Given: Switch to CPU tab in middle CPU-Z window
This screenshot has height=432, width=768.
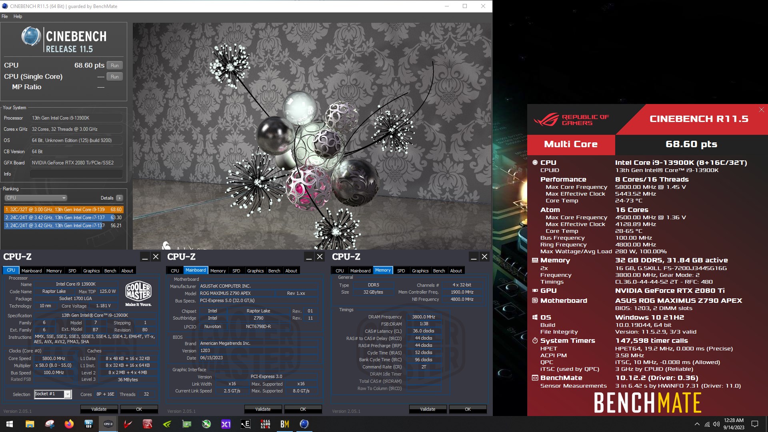Looking at the screenshot, I should pyautogui.click(x=175, y=271).
